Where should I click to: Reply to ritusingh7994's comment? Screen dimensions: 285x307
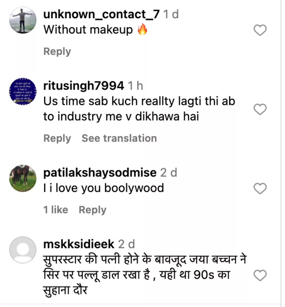(x=57, y=138)
